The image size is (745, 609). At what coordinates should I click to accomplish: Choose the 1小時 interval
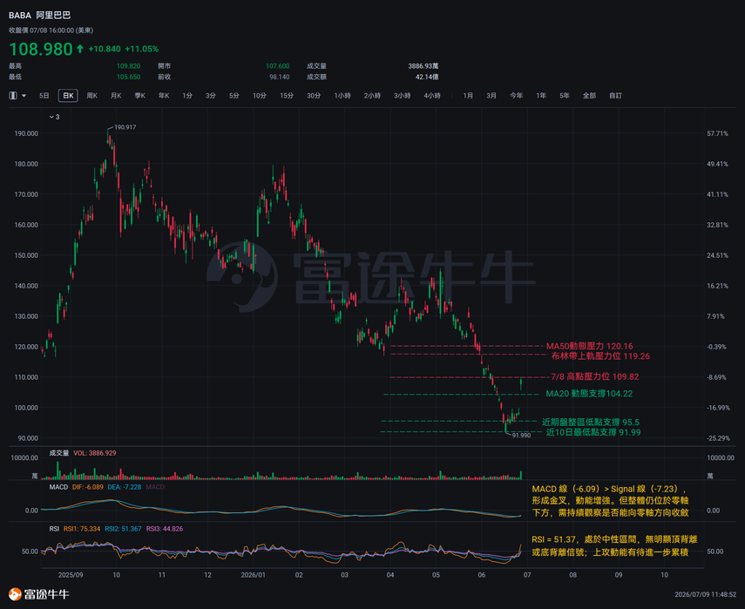click(x=342, y=96)
